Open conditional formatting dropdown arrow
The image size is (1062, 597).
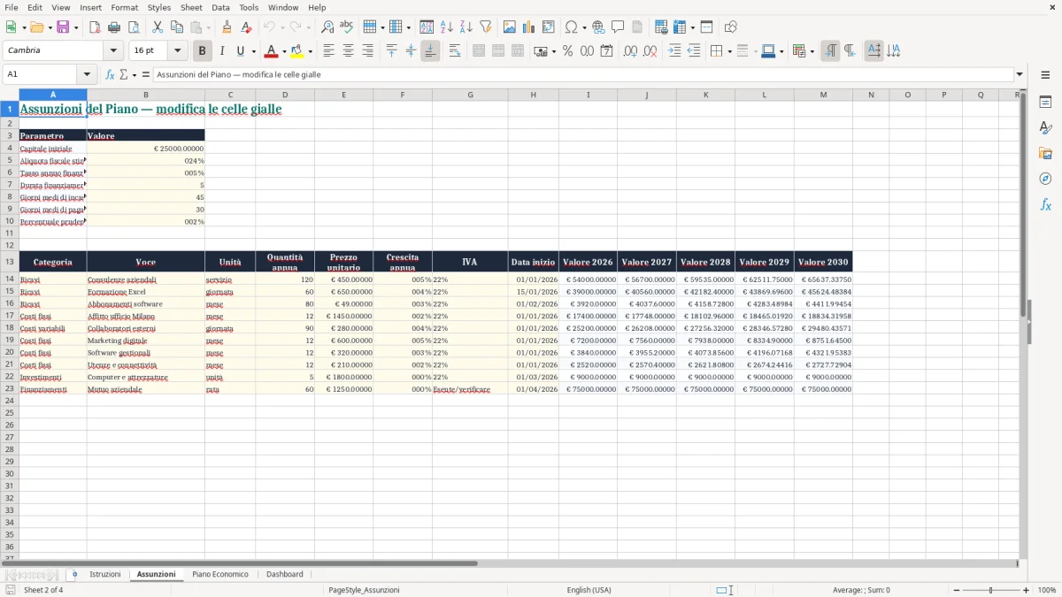(812, 51)
